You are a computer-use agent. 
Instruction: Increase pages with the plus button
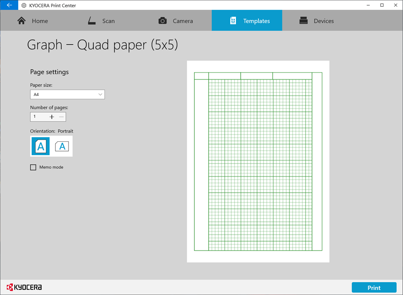[52, 117]
